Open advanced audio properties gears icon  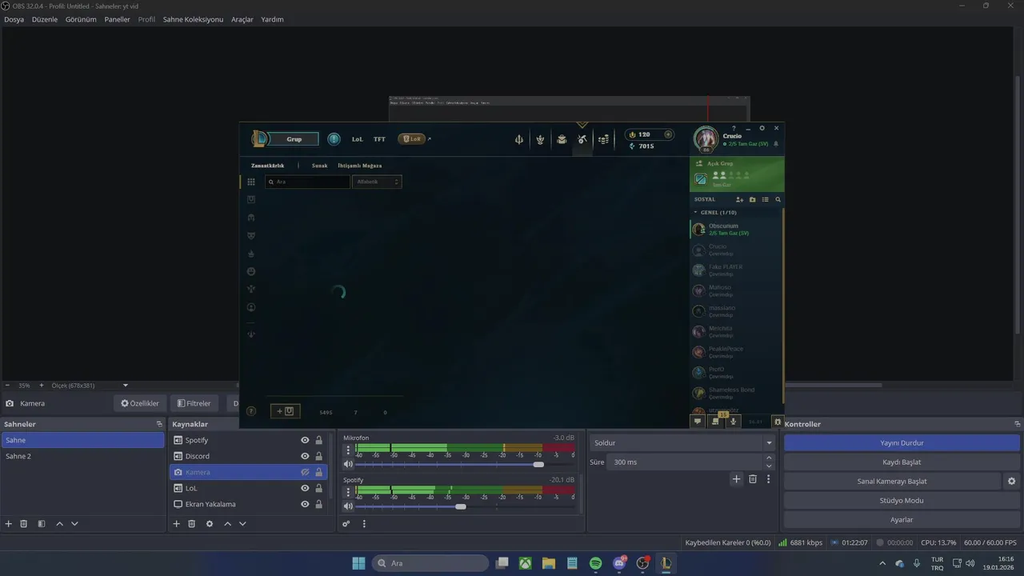(346, 524)
